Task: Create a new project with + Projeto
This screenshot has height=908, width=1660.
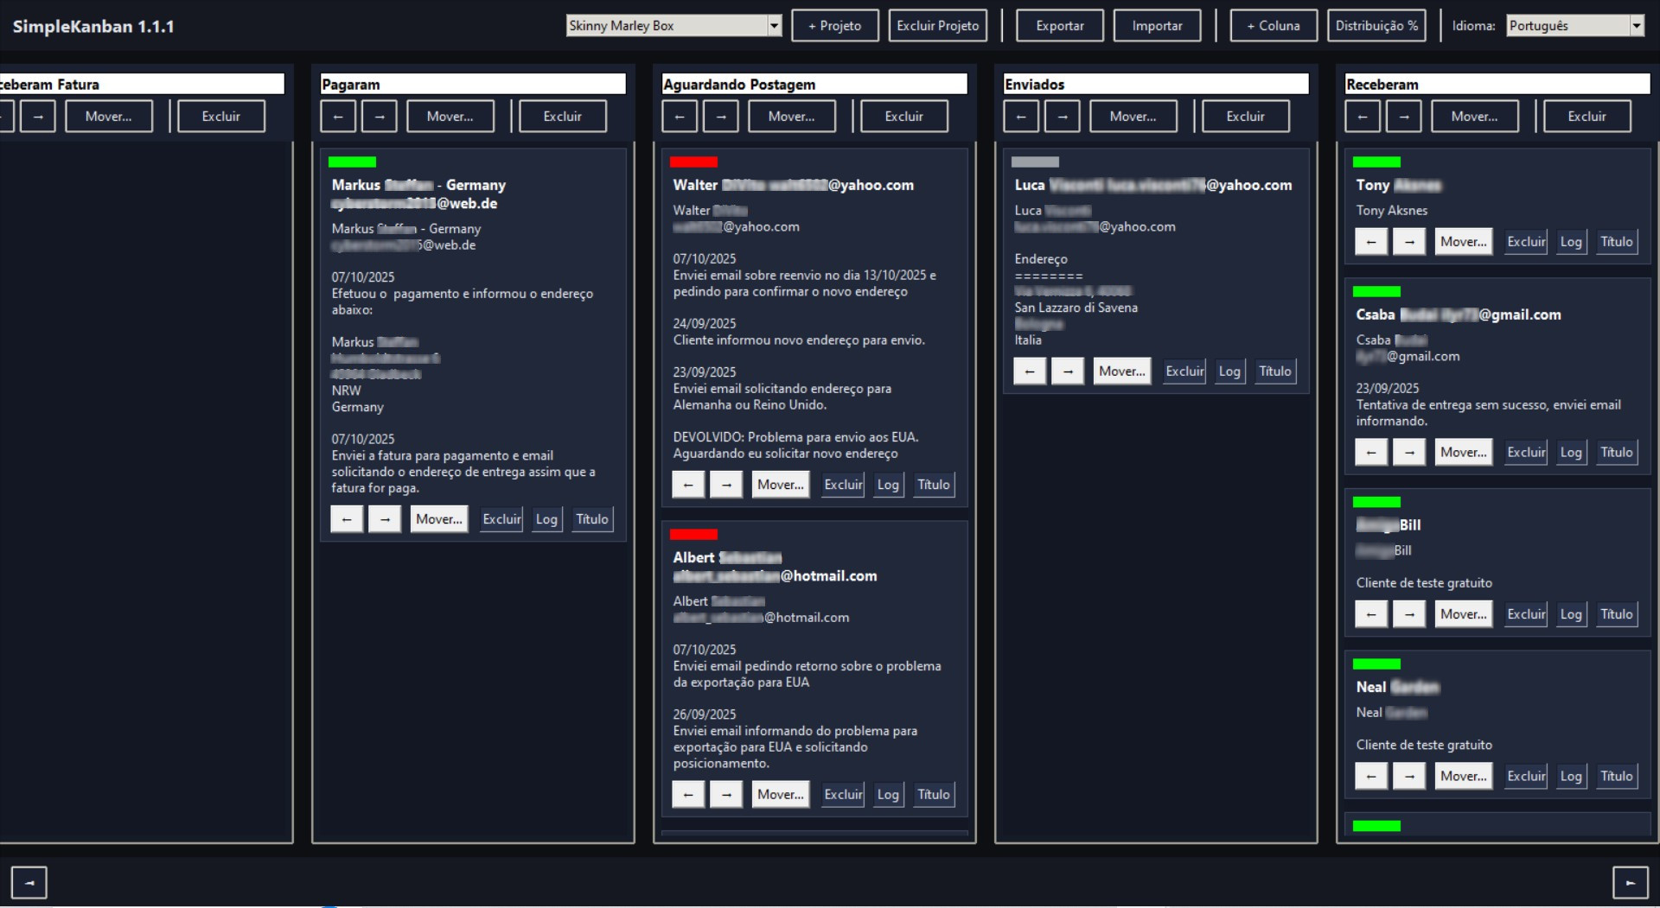Action: (x=834, y=25)
